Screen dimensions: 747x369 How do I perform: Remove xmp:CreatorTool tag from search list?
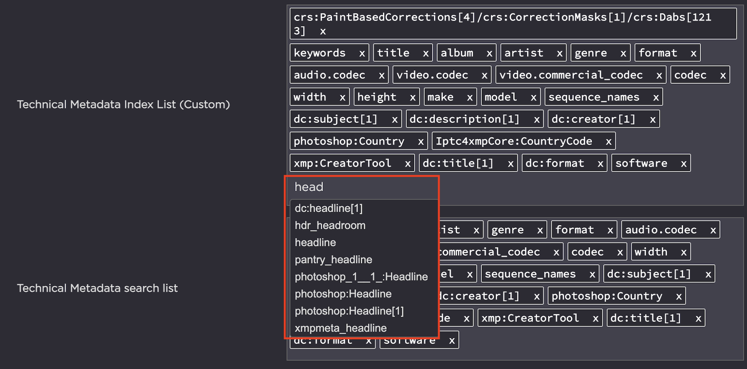coord(595,319)
